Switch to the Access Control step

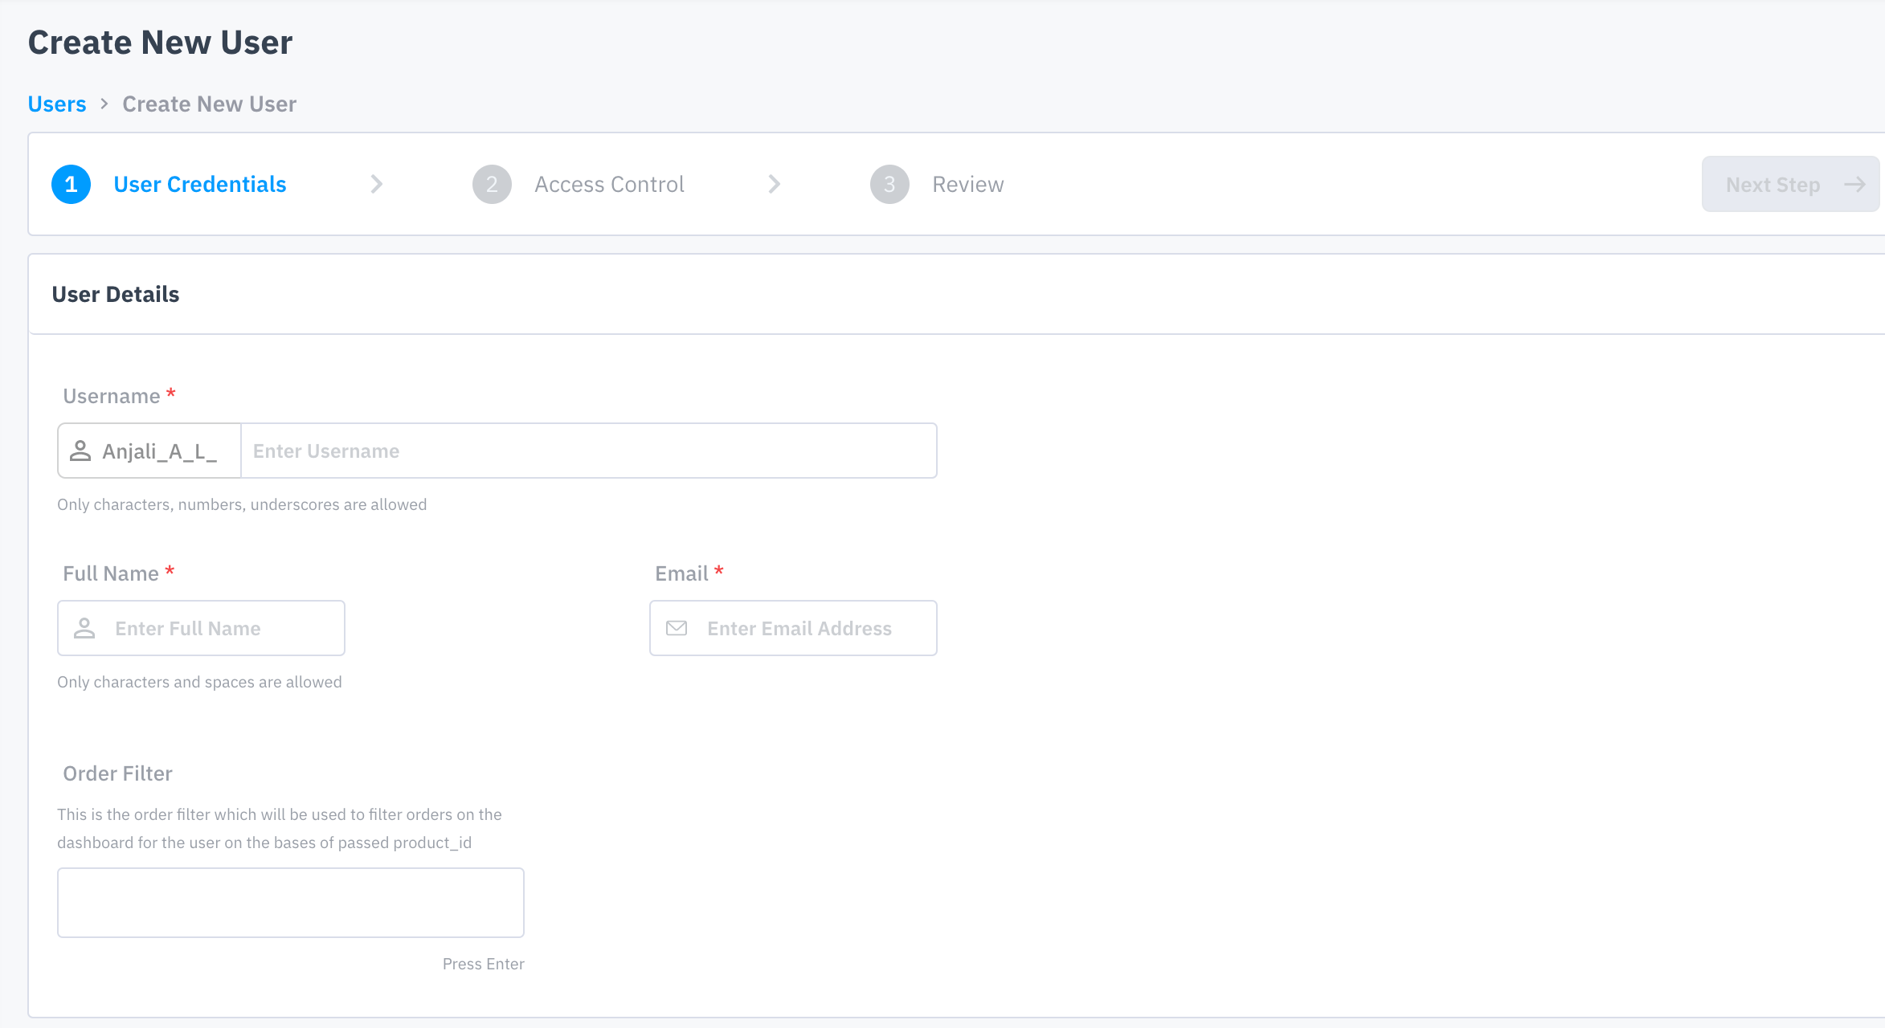(609, 185)
